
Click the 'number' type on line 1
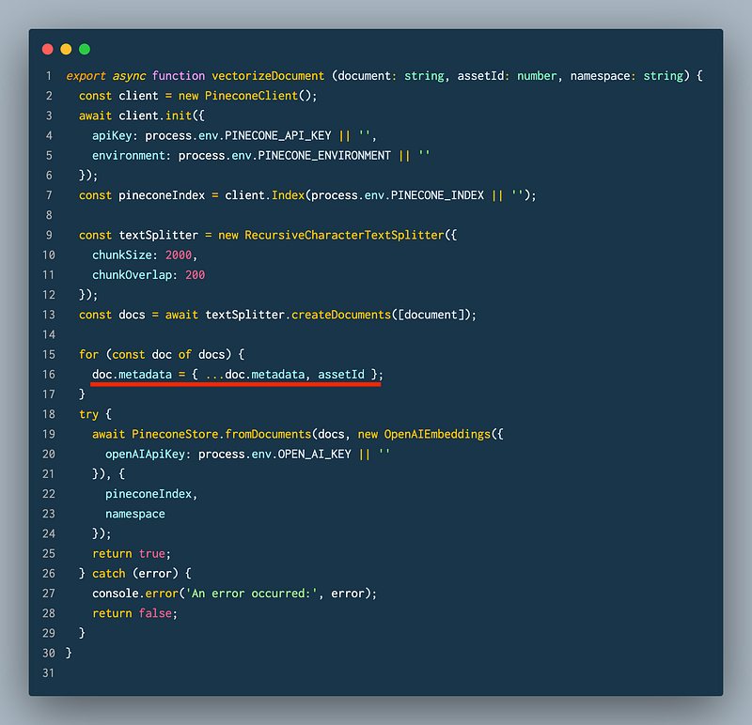click(x=537, y=76)
